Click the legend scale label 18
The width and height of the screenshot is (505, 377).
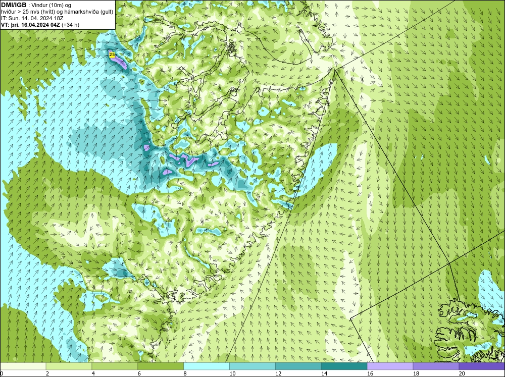click(x=416, y=373)
